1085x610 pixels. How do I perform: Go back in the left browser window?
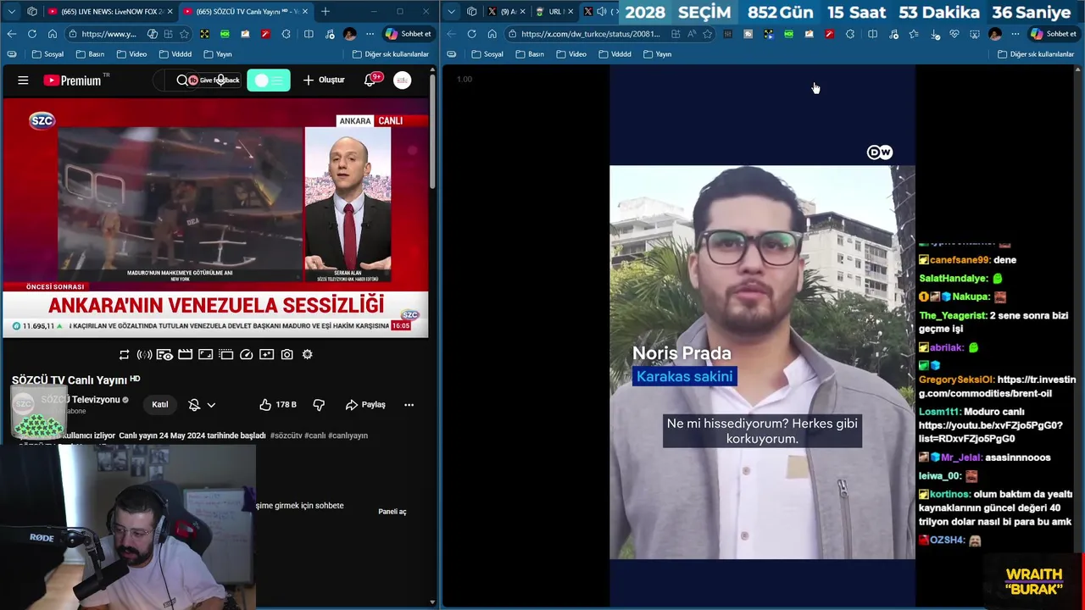[11, 34]
